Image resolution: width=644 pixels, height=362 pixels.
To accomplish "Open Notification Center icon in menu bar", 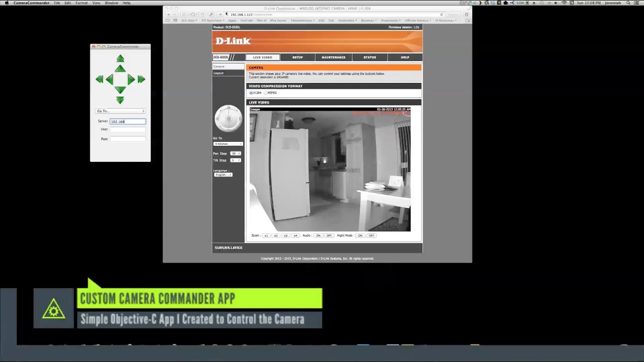I will click(x=637, y=3).
